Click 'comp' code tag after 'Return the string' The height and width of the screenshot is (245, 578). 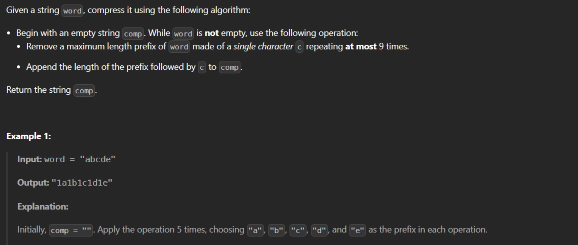point(84,91)
